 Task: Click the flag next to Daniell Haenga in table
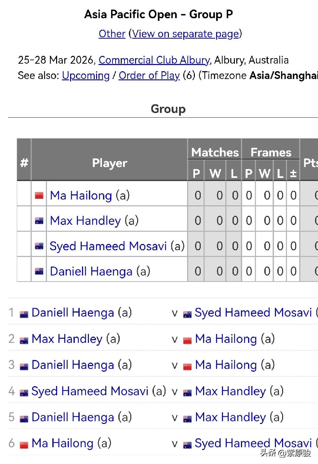(x=39, y=271)
